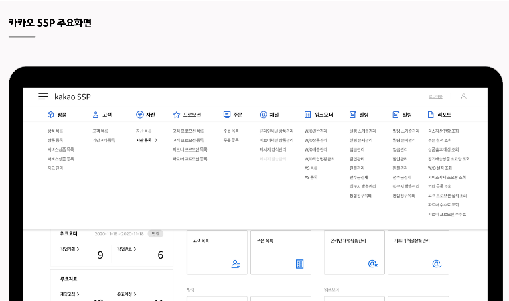Select 재고 관리 menu entry
Screen dimensions: 509x301
point(55,168)
